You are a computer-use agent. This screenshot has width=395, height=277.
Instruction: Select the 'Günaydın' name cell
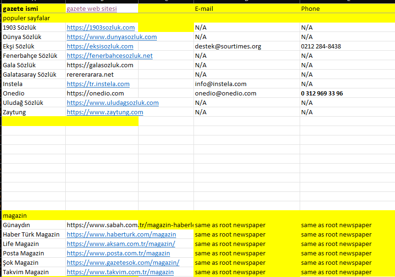click(33, 225)
